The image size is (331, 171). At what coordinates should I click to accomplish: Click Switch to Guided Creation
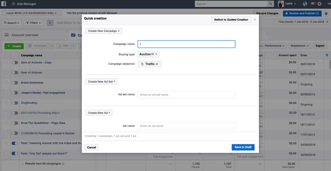click(231, 20)
